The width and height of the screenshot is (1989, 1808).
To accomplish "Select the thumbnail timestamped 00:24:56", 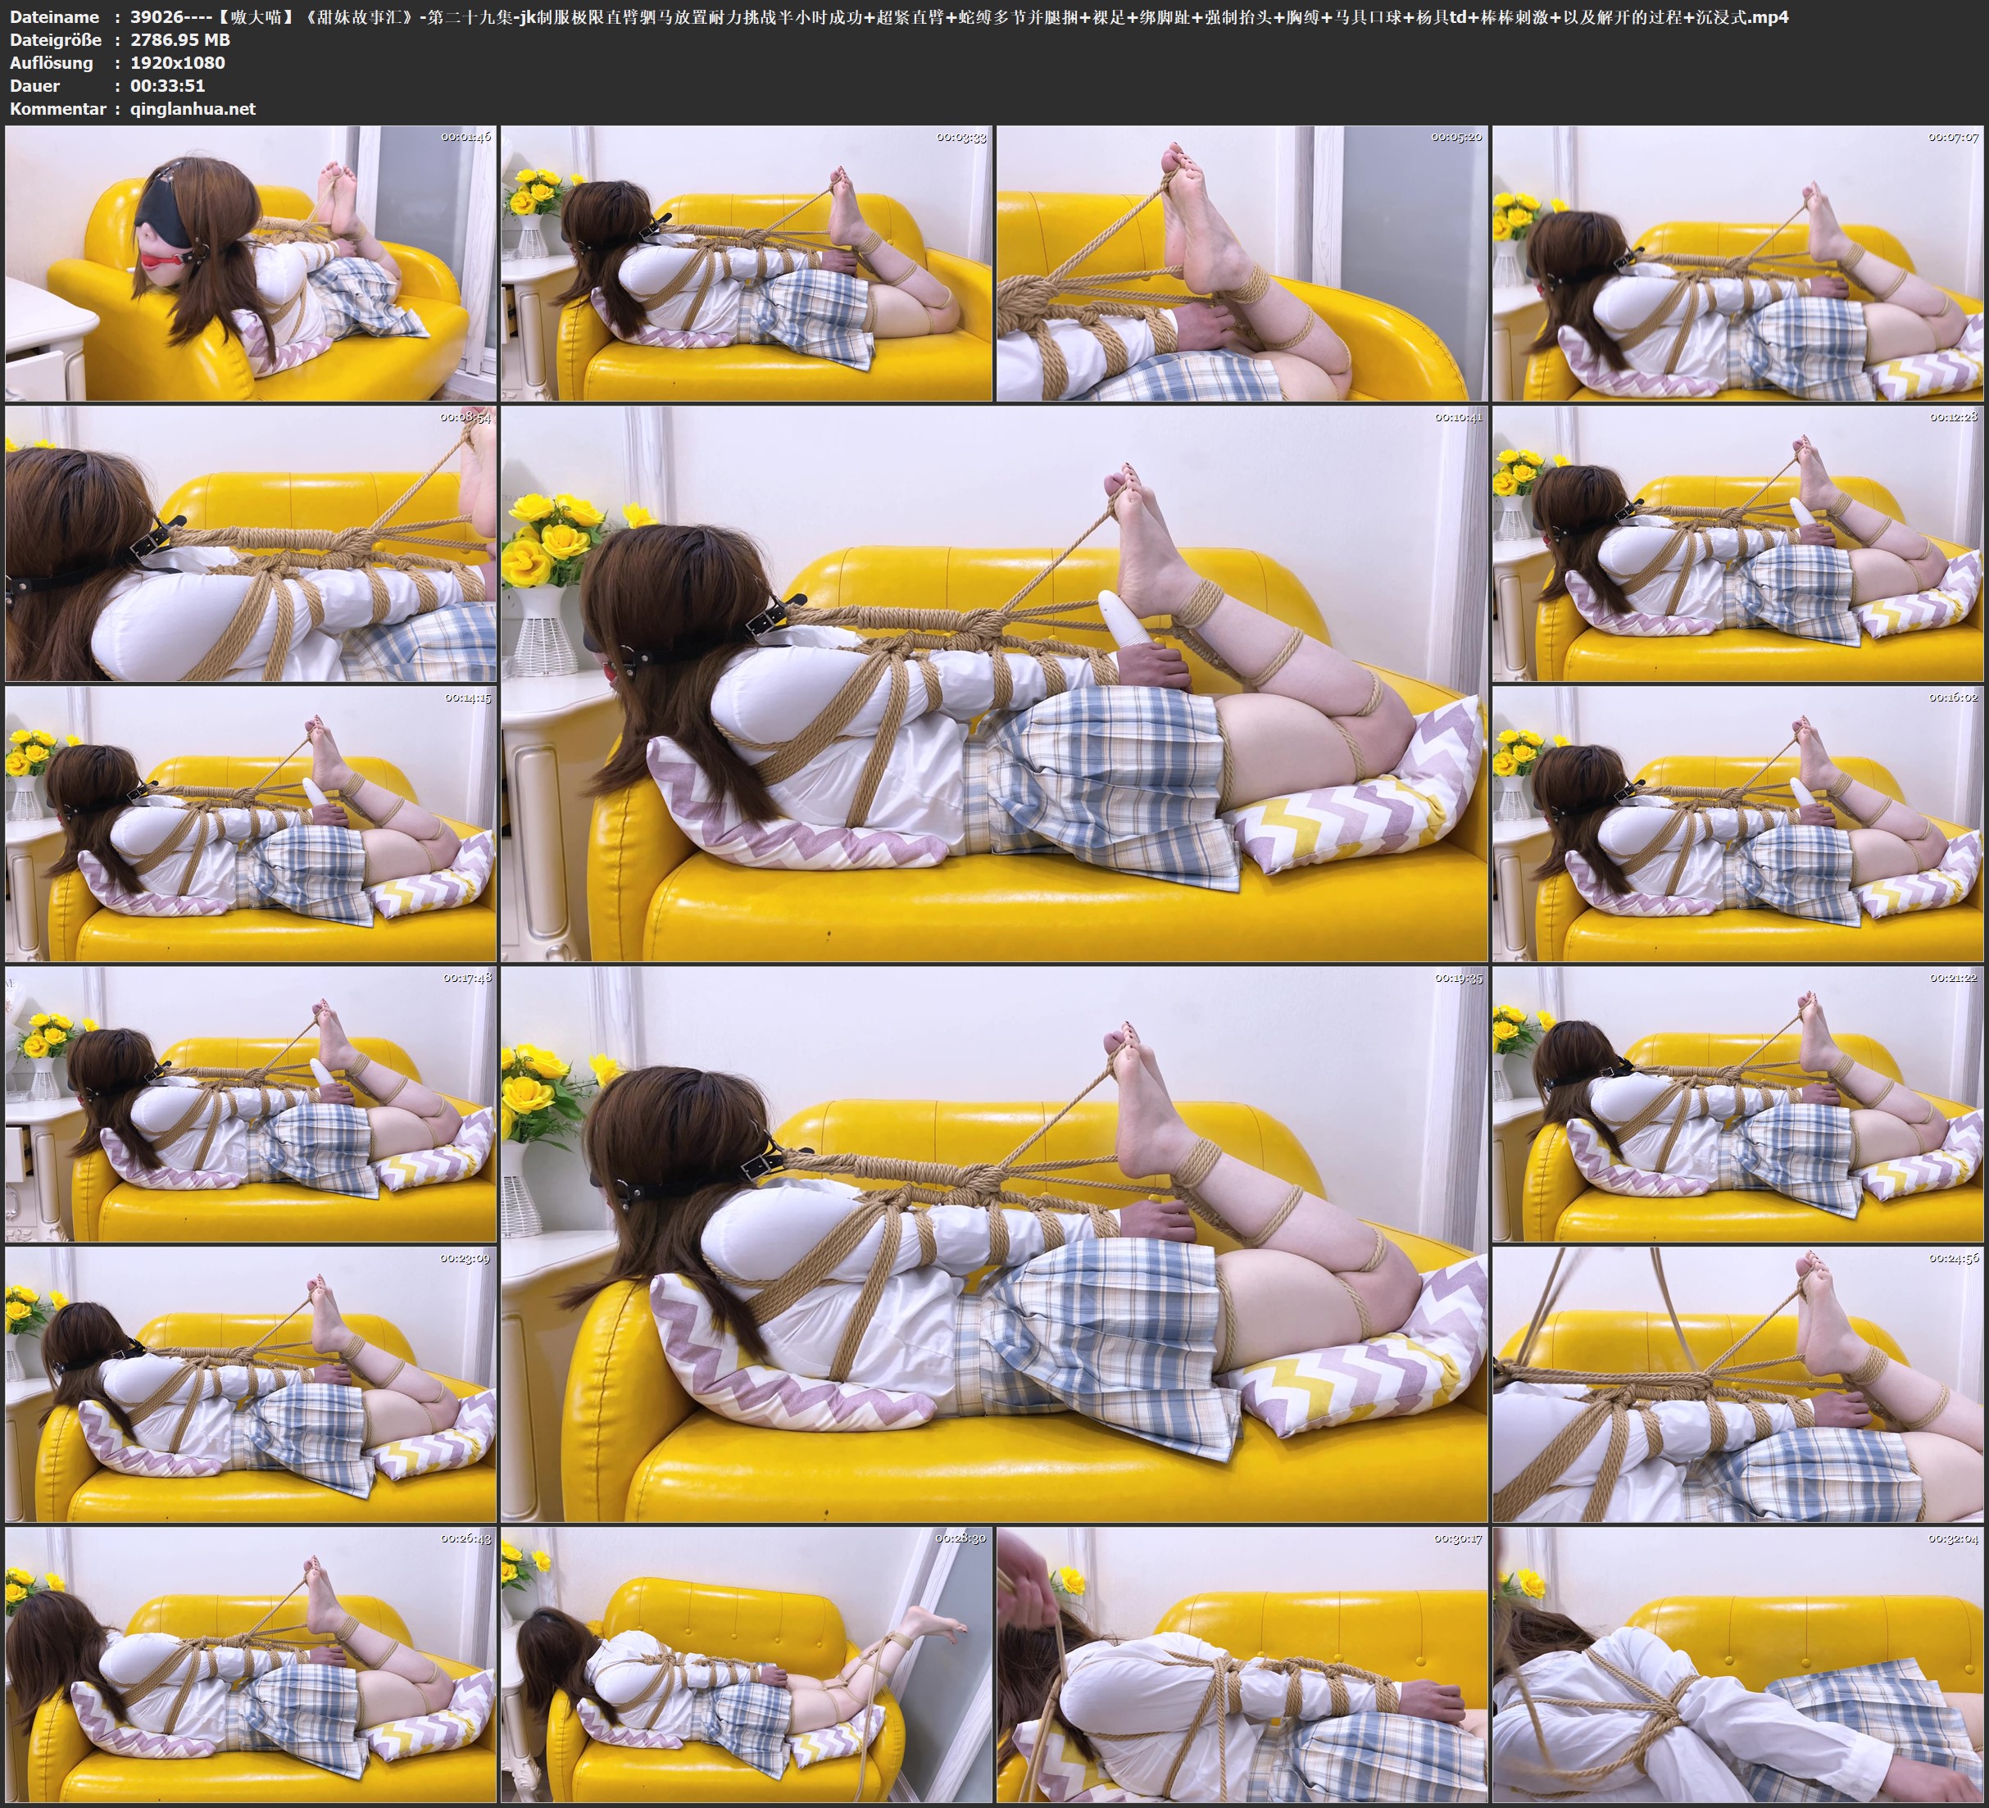I will (x=1737, y=1384).
